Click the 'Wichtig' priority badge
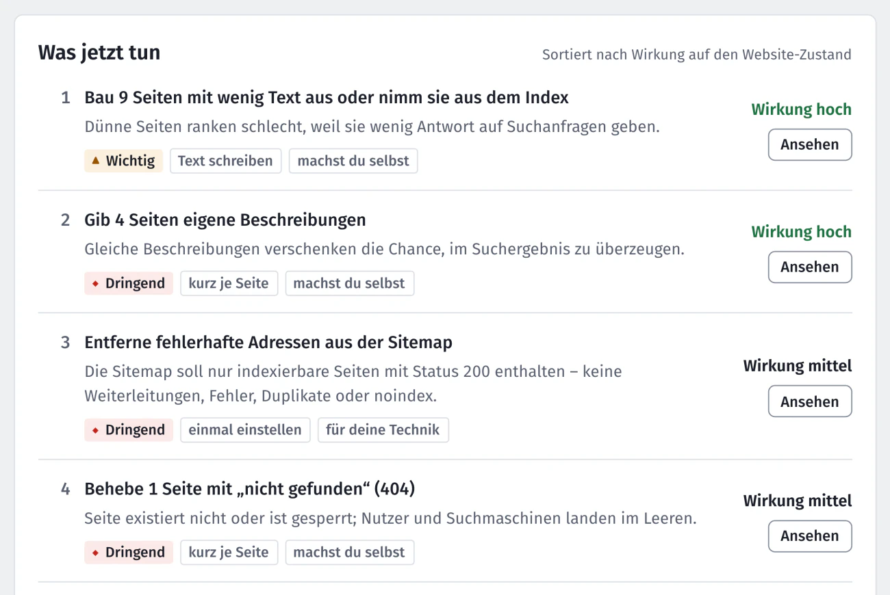890x595 pixels. (124, 161)
